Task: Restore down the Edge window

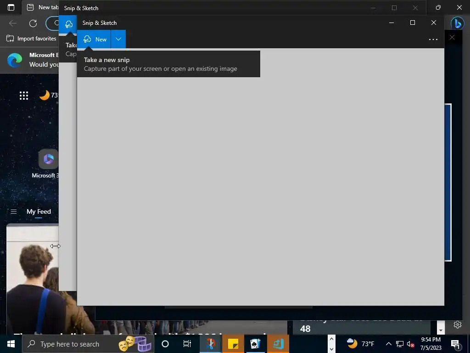Action: point(438,7)
